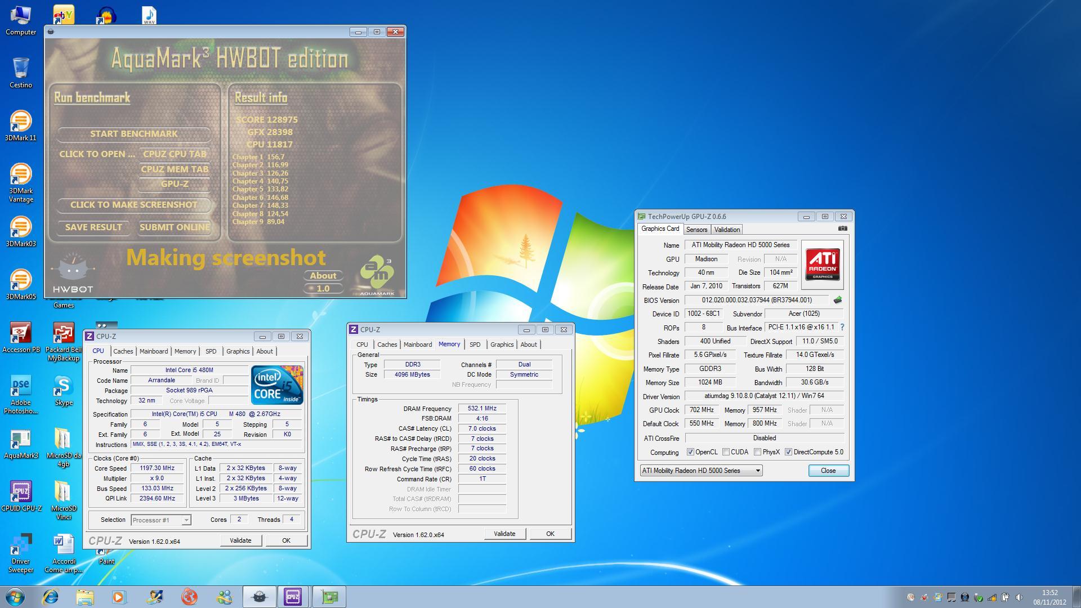Open the Driver Sweeper desktop icon

point(21,553)
